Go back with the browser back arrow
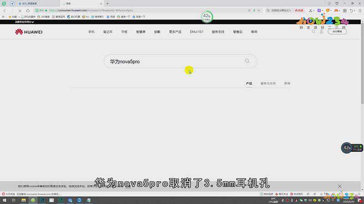Viewport: 364px width, 204px height. click(5, 10)
